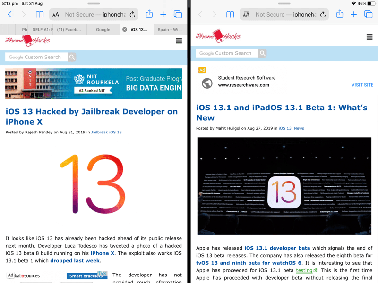Share the iOS 13.1 article from right pane
The image size is (378, 283).
[x=339, y=15]
